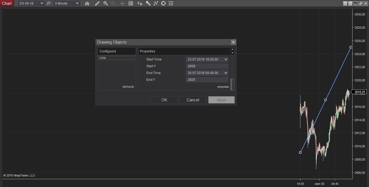Select the cross hair cursor tool
Screen dimensions: 369x187
pos(122,4)
